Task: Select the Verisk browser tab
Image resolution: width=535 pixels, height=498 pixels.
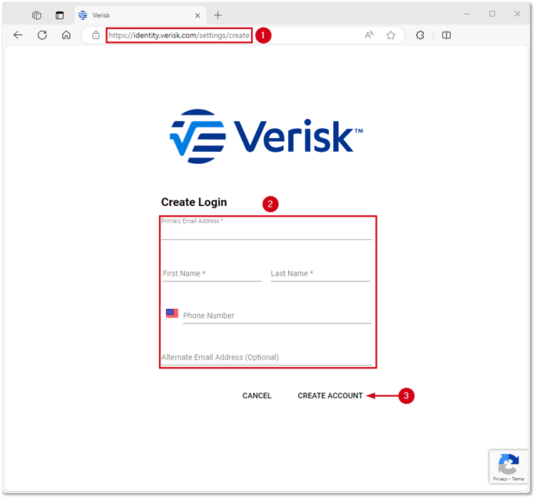Action: (140, 16)
